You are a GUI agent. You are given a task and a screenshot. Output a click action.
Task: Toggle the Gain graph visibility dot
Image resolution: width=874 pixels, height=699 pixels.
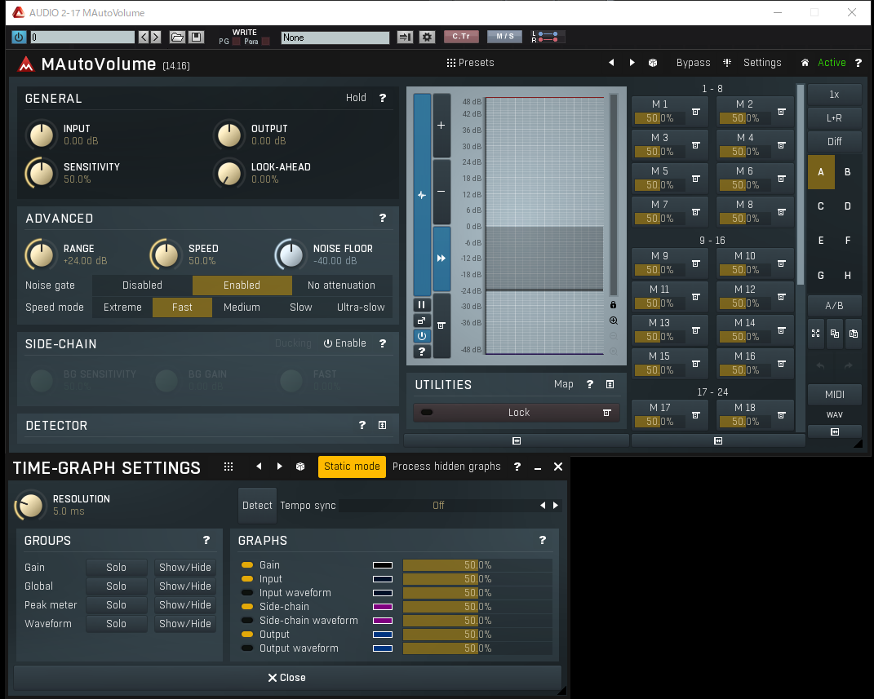(246, 565)
